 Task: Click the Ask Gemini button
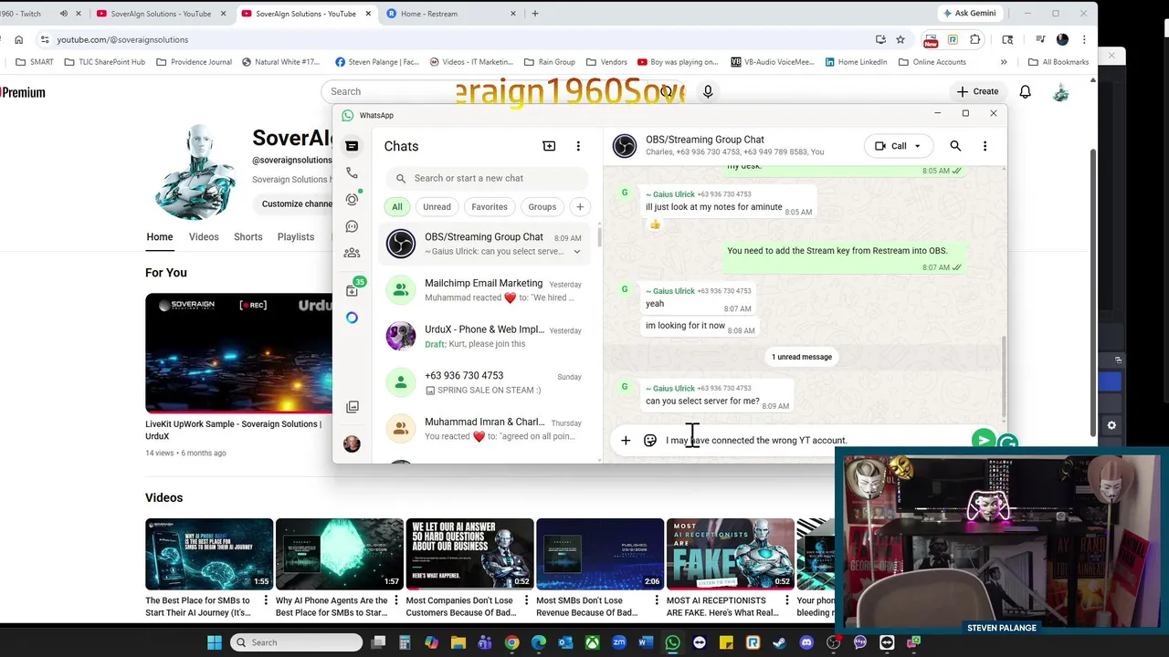point(969,14)
